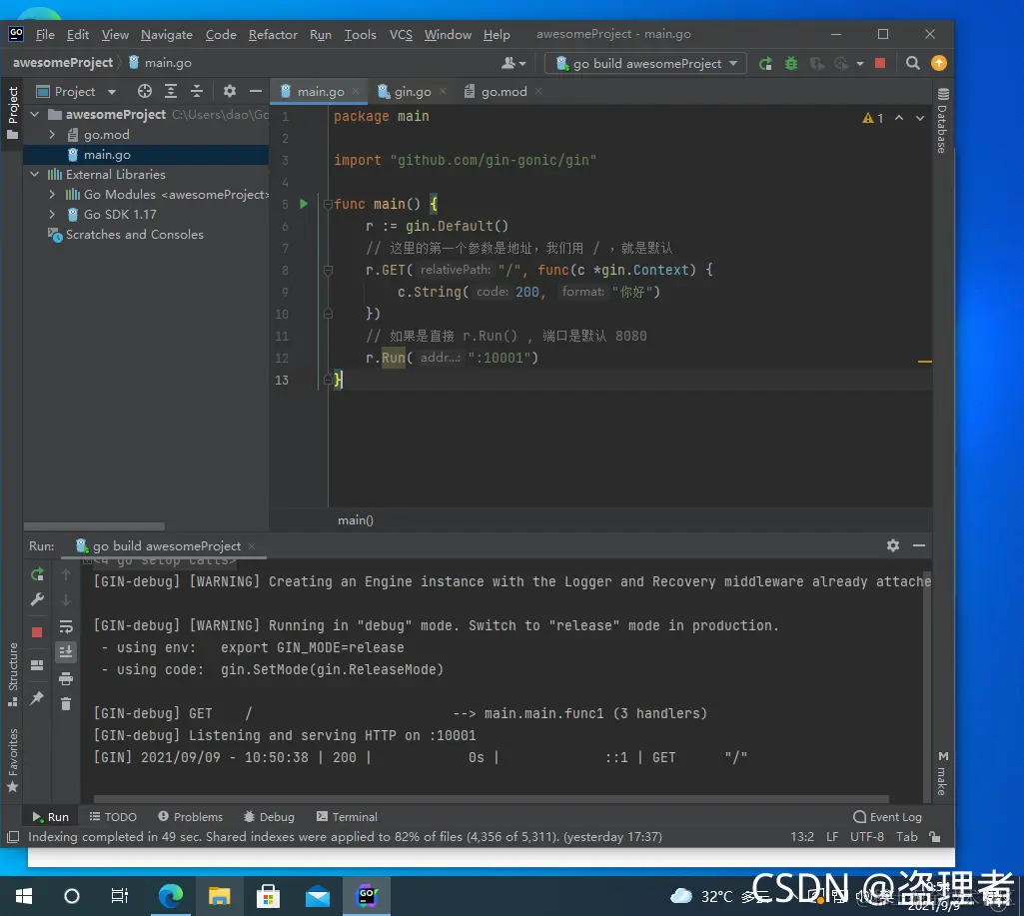Rerun in Run panel sidebar
The width and height of the screenshot is (1024, 916).
pyautogui.click(x=37, y=574)
